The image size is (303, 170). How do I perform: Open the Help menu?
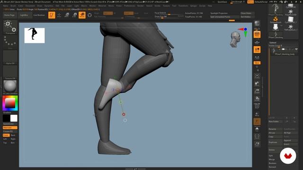[x=210, y=6]
